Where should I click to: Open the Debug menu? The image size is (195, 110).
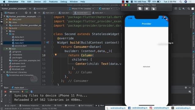(64, 2)
